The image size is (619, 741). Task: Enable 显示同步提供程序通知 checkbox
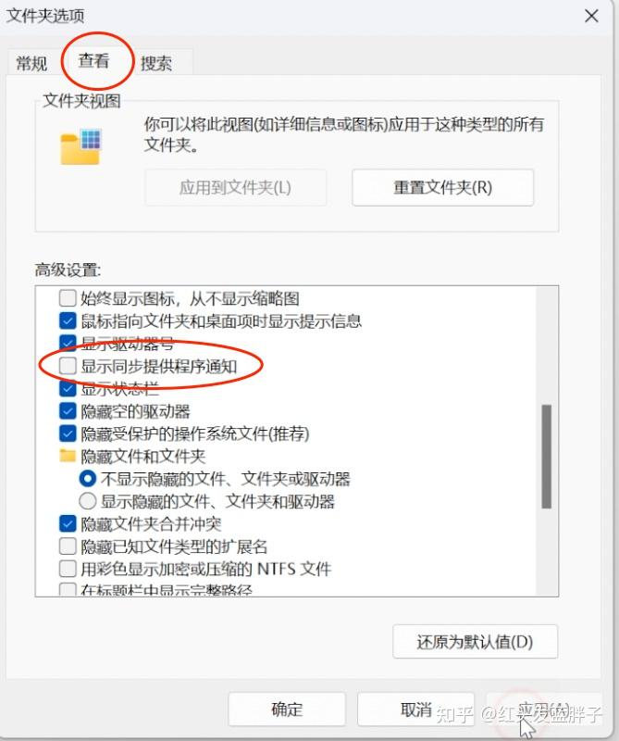pos(68,365)
